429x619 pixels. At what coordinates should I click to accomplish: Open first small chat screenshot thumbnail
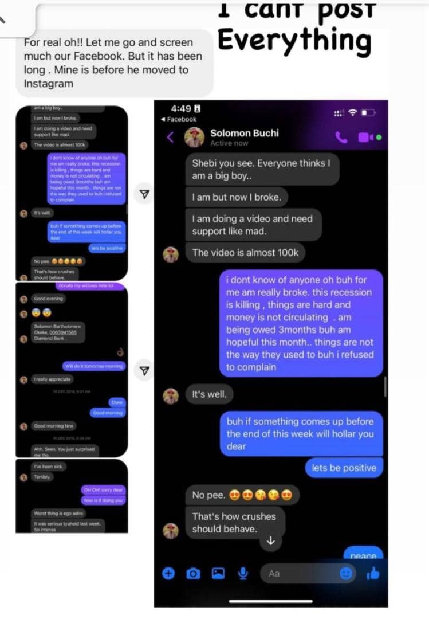point(72,193)
